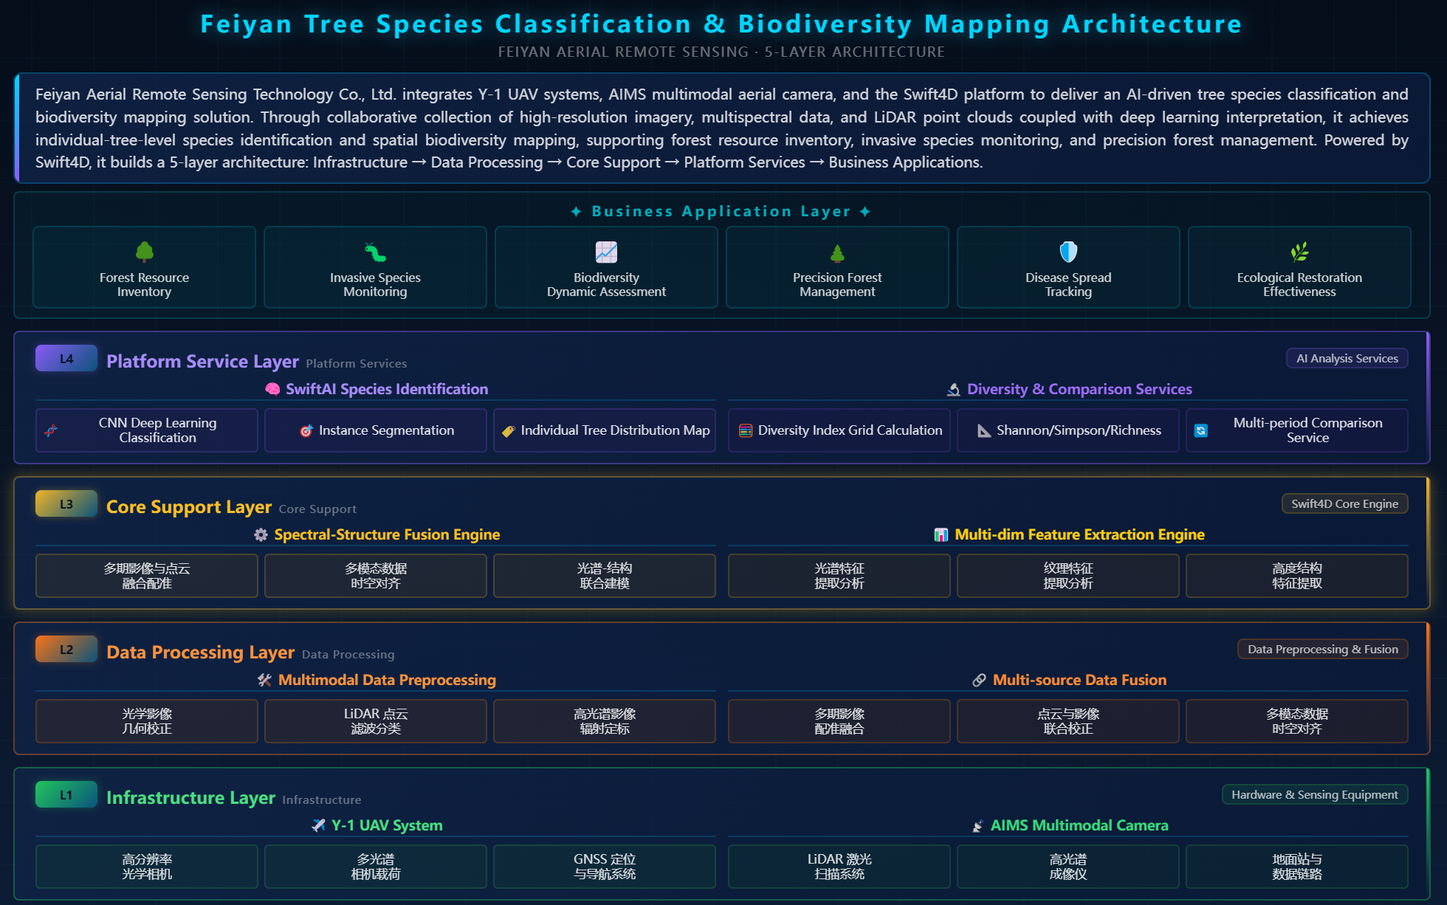Select the Infrastructure Layer heading

tap(190, 797)
